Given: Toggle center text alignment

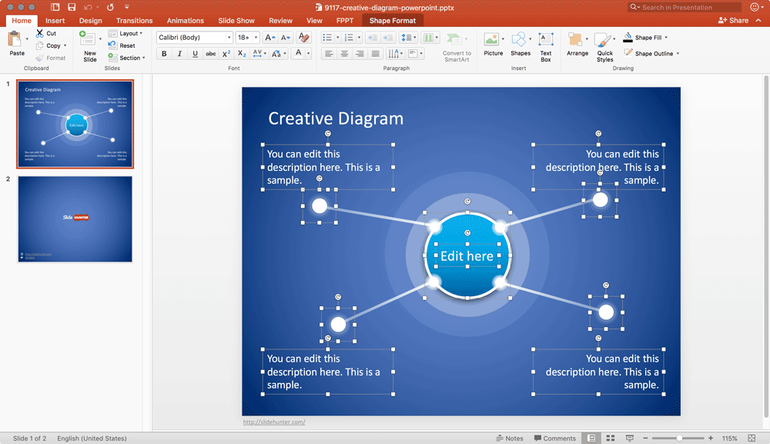Looking at the screenshot, I should (x=343, y=53).
